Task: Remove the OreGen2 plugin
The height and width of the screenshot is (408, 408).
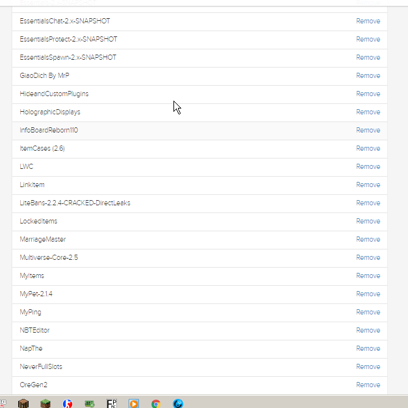Action: tap(368, 385)
